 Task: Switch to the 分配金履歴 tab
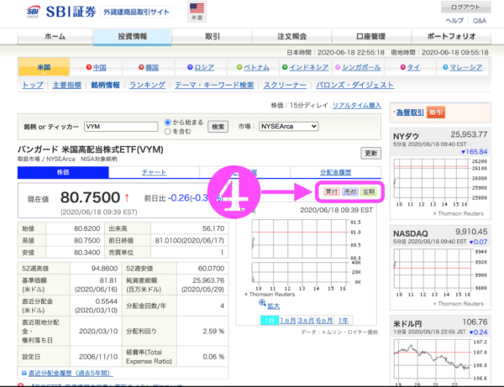pos(335,172)
